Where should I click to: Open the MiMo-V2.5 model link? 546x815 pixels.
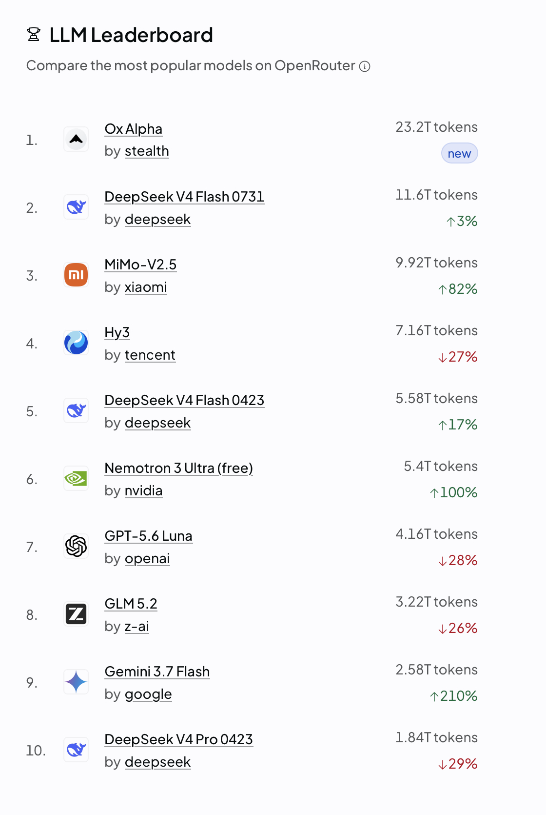click(x=140, y=265)
